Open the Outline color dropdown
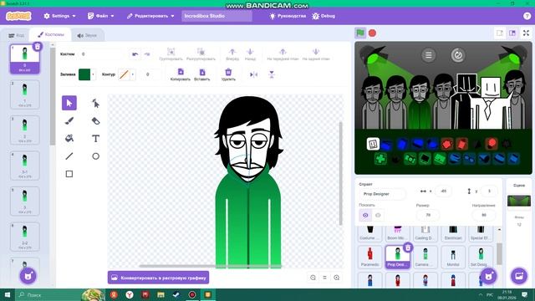The width and height of the screenshot is (535, 301). point(133,74)
